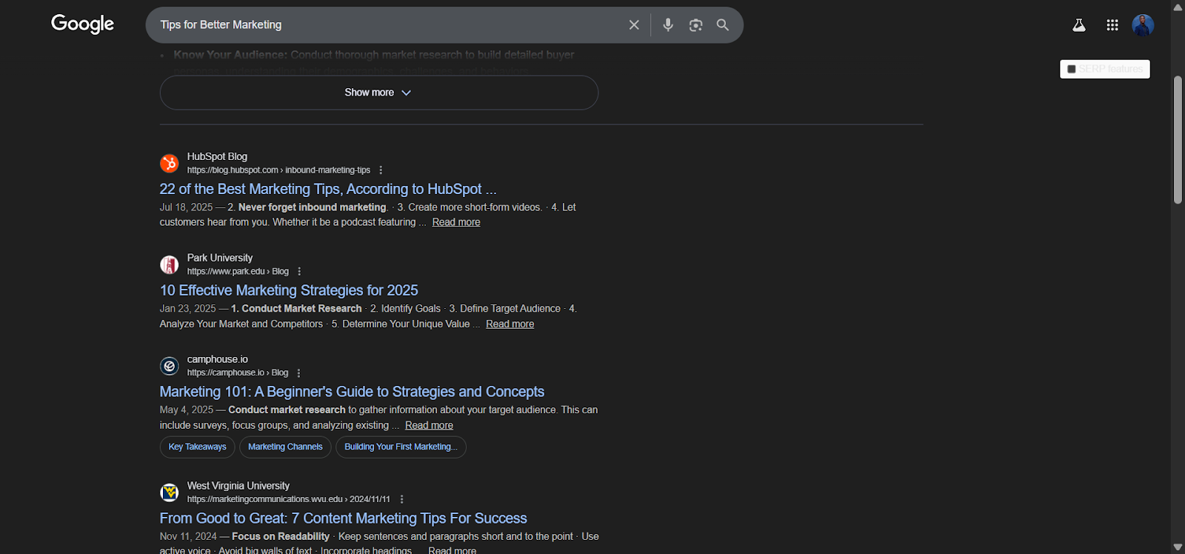This screenshot has height=554, width=1185.
Task: Open 22 of the Best Marketing Tips link
Action: pyautogui.click(x=328, y=190)
